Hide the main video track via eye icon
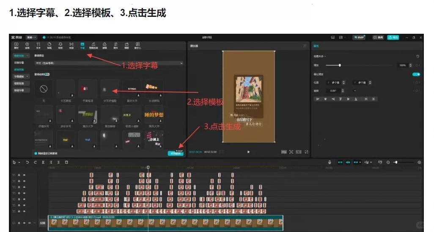The image size is (434, 232). [25, 223]
